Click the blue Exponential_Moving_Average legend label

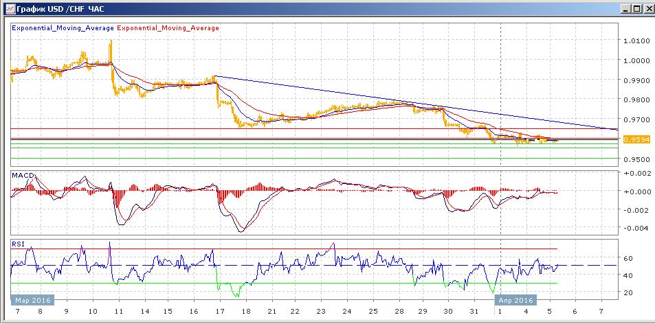coord(63,28)
